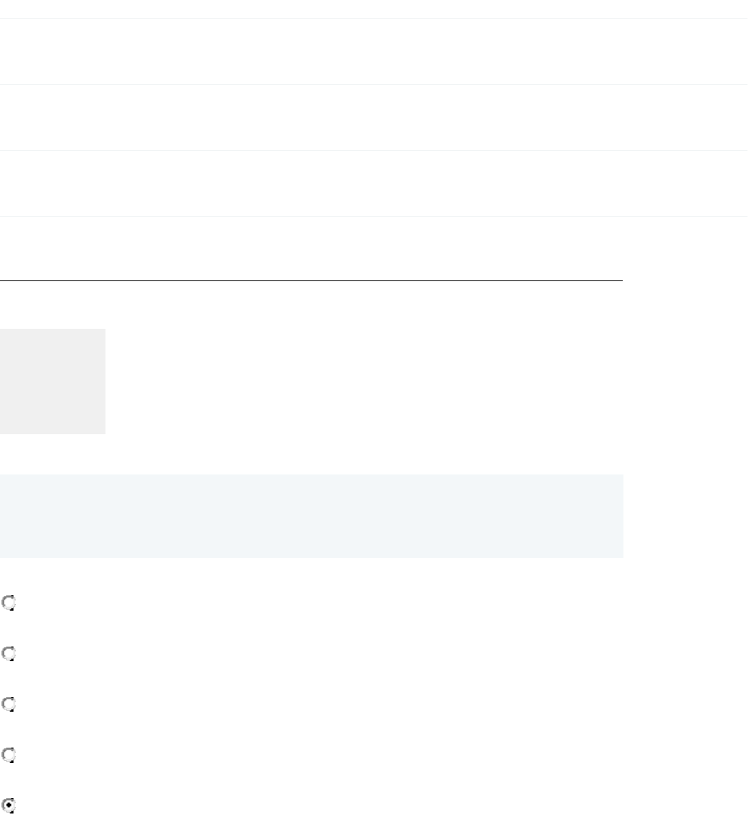Choose the second radio button option
The width and height of the screenshot is (748, 823).
click(x=9, y=654)
